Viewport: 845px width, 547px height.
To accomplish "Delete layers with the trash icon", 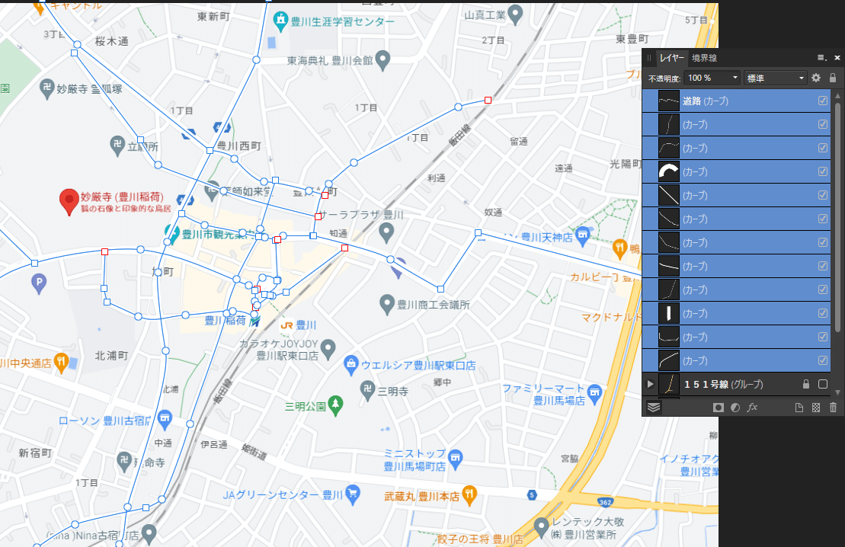I will 833,408.
